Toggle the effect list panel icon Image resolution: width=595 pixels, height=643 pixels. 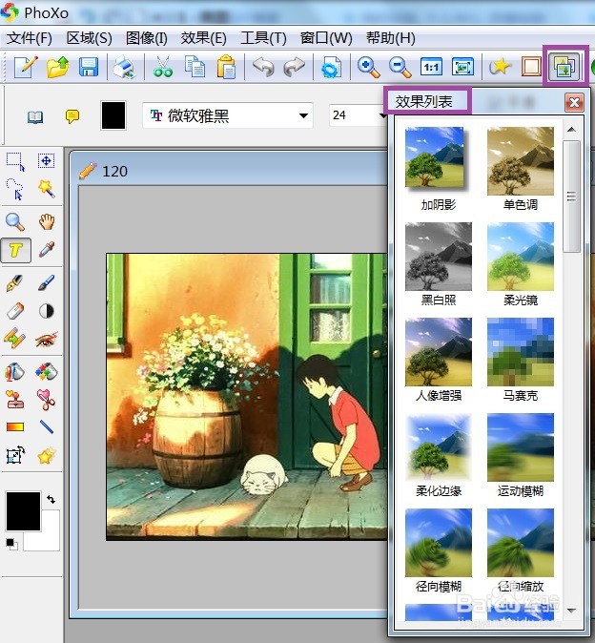[564, 67]
